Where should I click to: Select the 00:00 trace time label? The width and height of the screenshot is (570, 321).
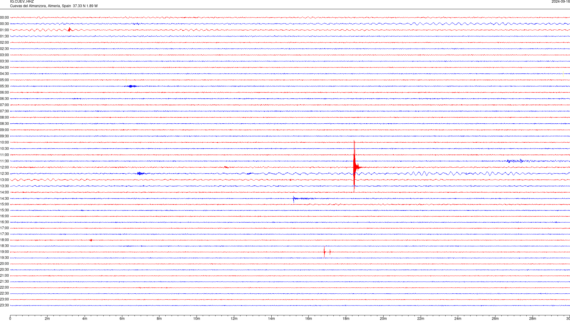point(4,18)
